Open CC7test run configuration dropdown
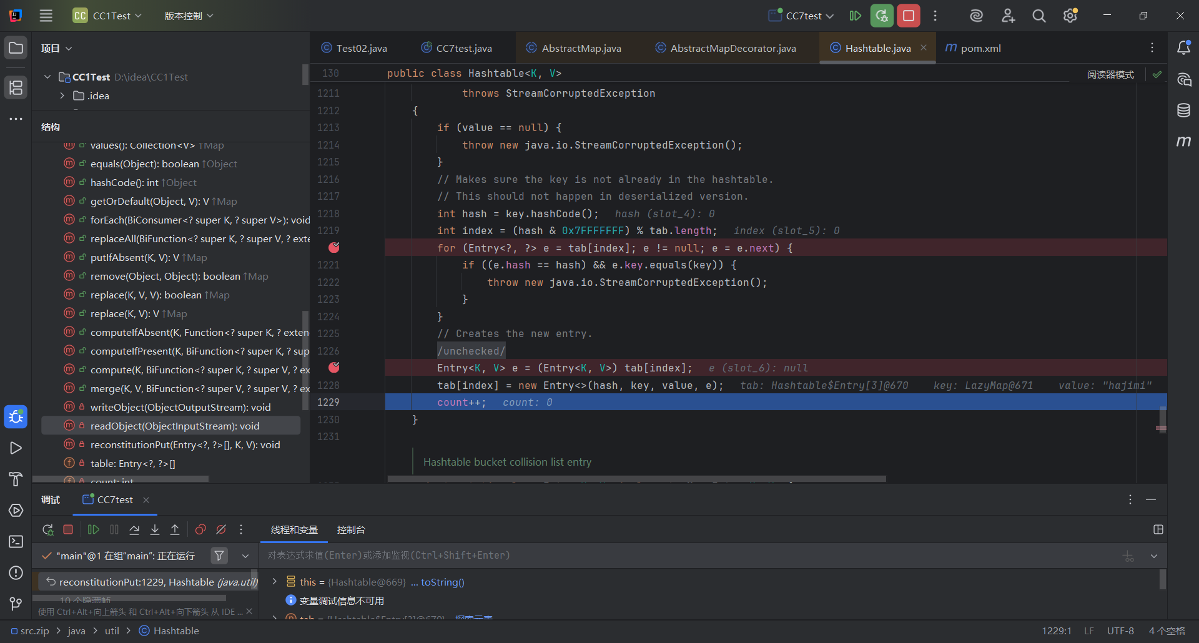 [x=801, y=16]
